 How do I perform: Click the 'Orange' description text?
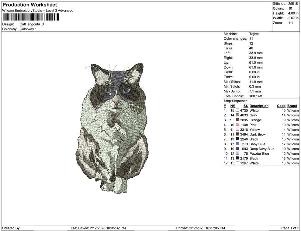255,120
